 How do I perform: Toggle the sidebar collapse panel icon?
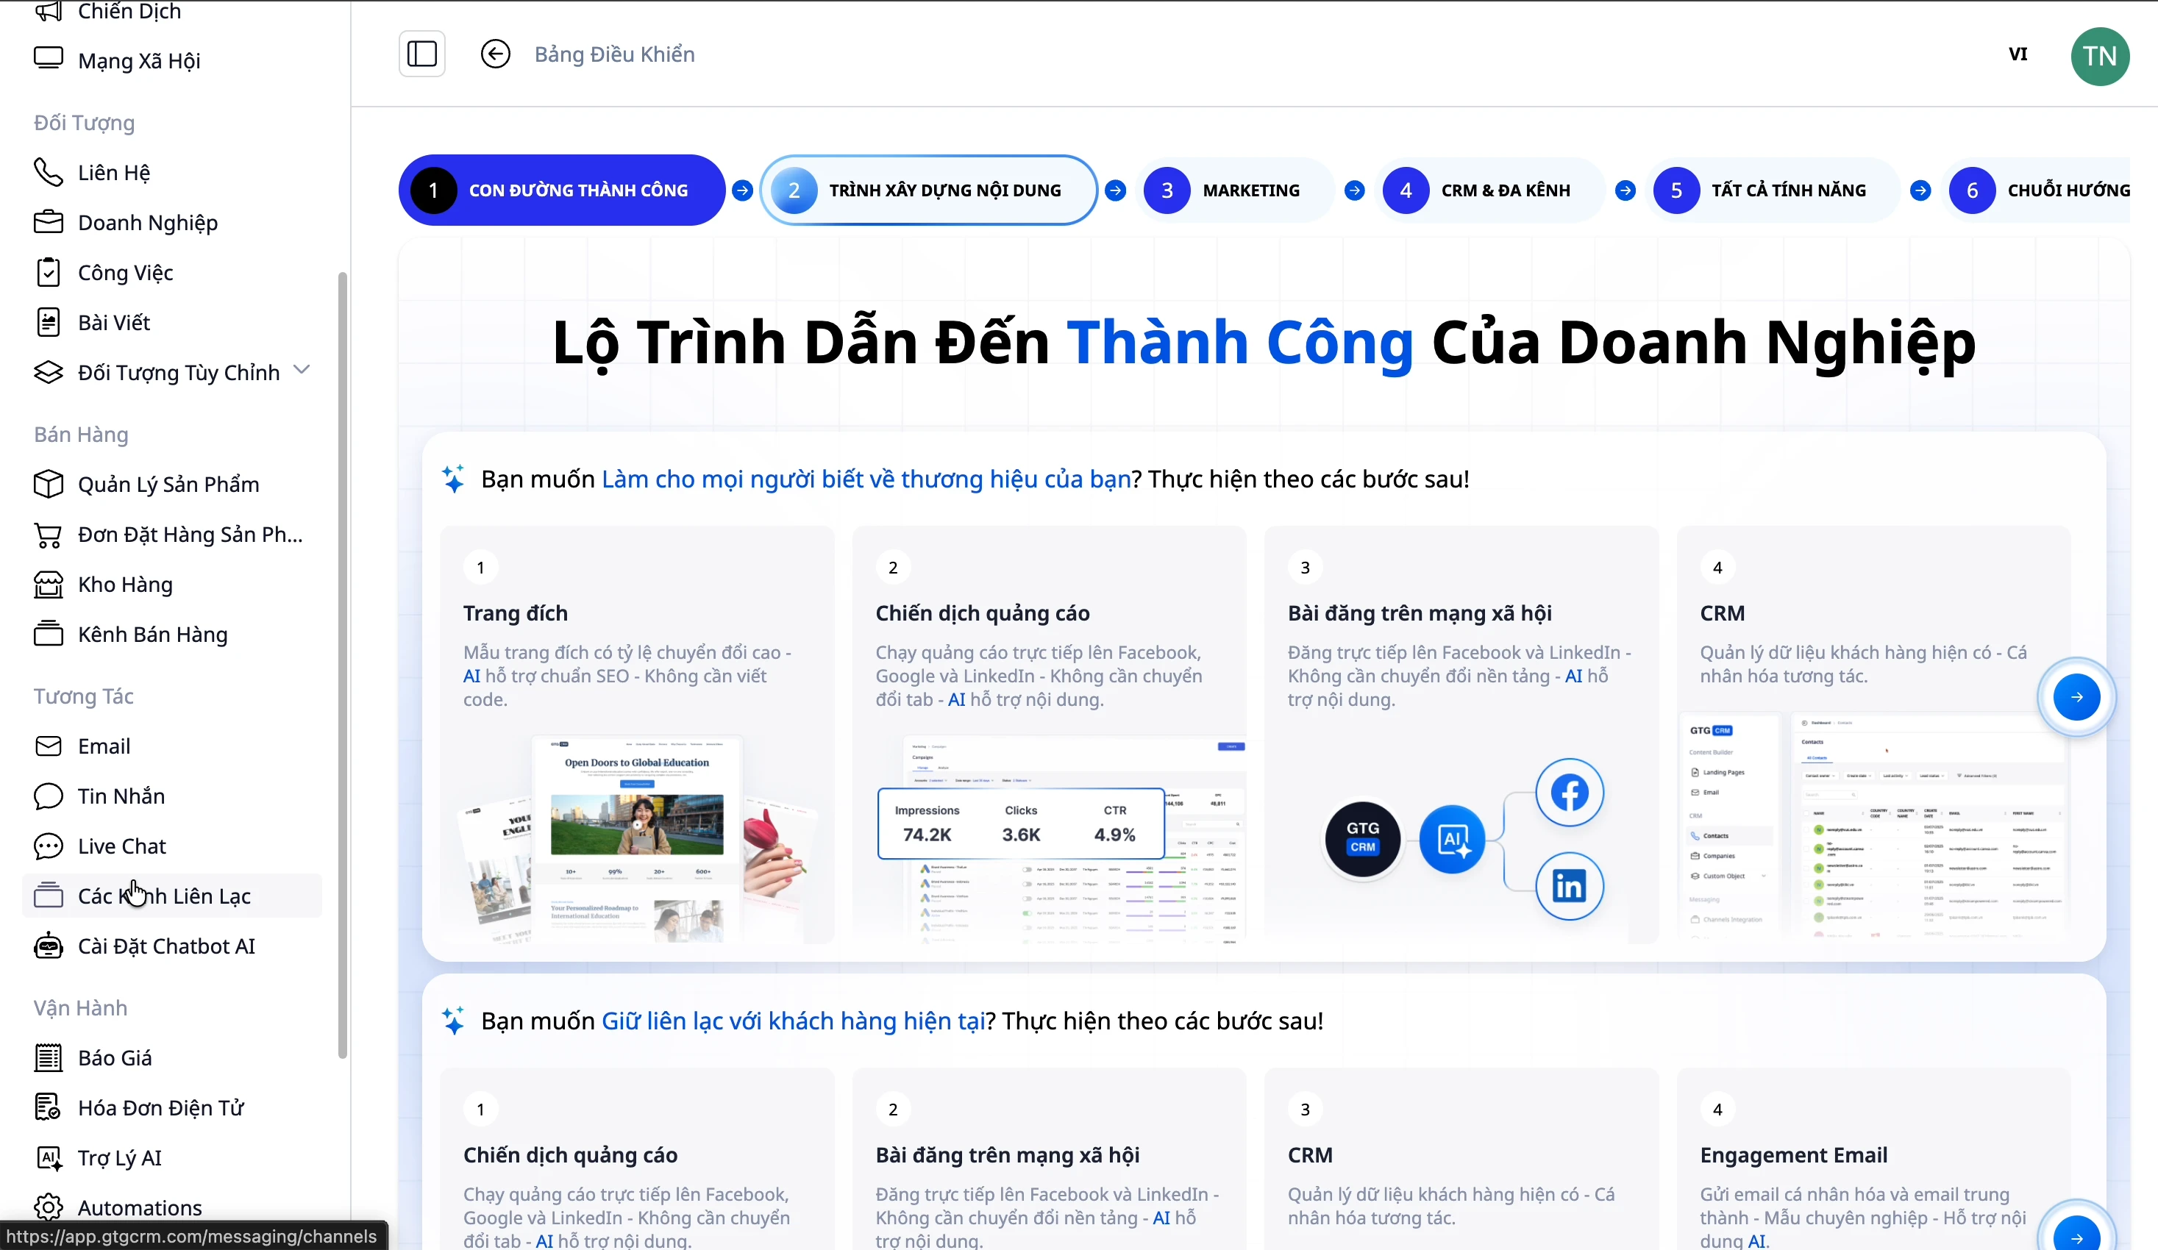[x=422, y=54]
